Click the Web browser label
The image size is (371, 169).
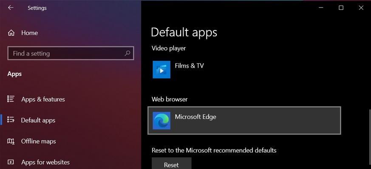(170, 99)
